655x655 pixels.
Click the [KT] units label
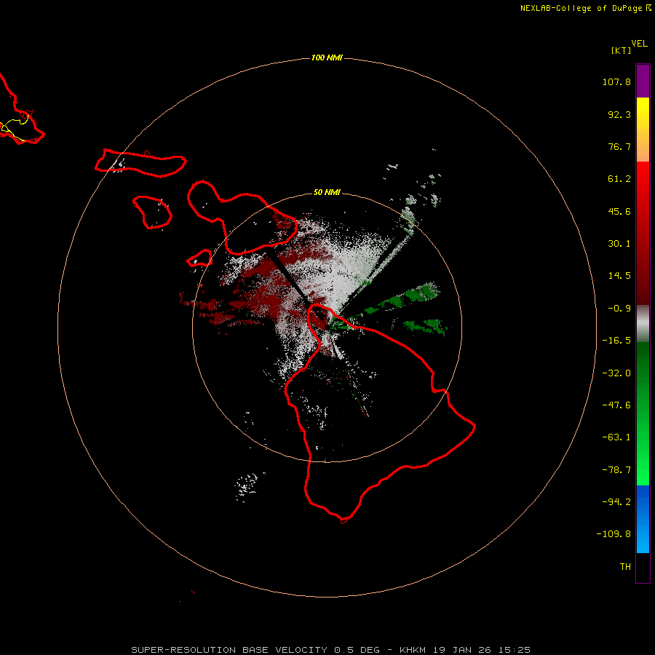click(622, 50)
